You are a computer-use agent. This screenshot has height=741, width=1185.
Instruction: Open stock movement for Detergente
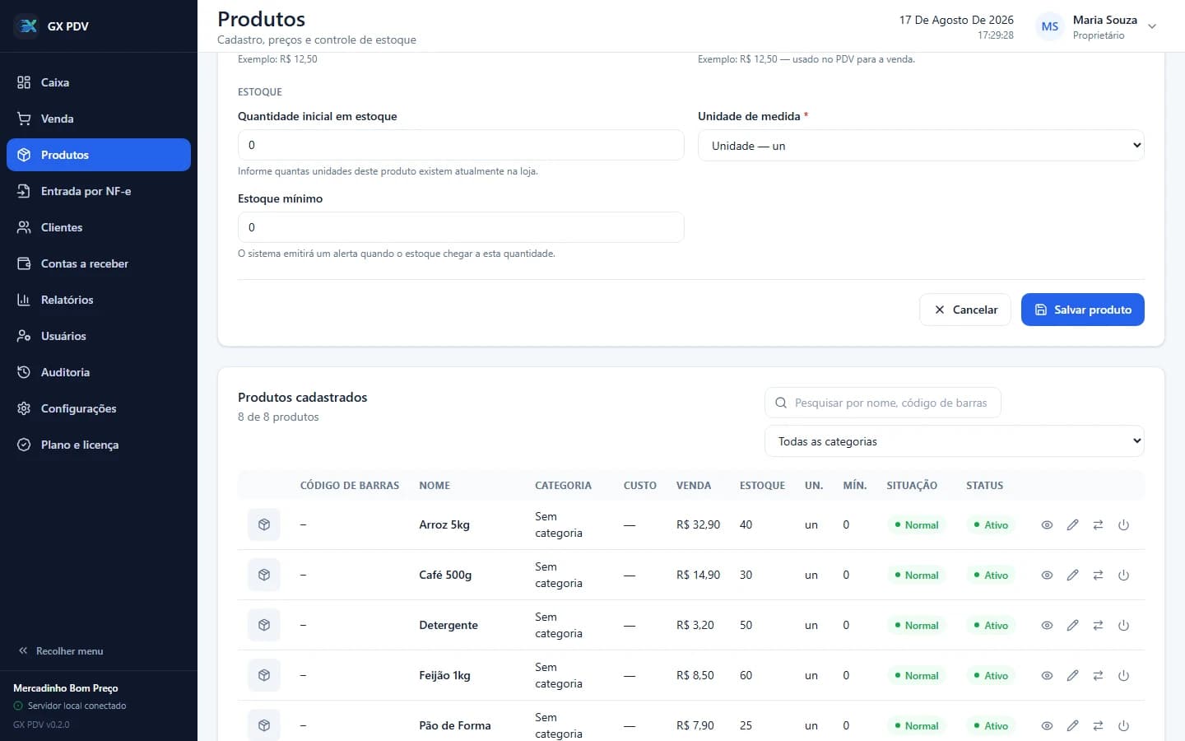pos(1098,626)
